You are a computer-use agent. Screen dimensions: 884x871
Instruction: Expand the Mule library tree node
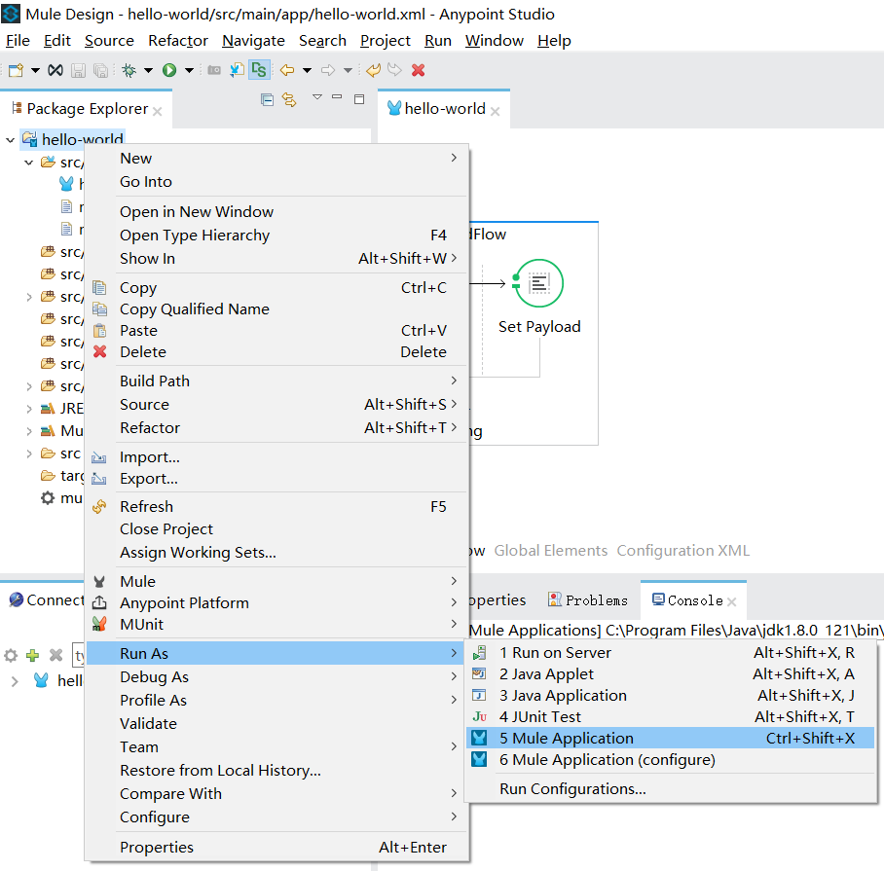pos(29,431)
